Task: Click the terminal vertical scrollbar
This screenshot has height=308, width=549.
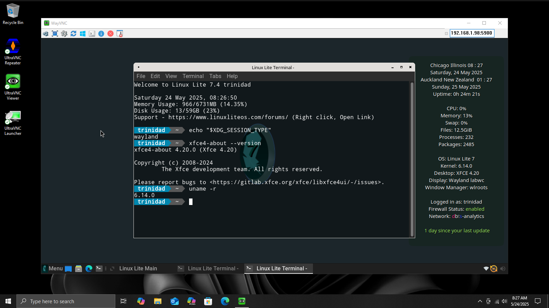Action: coord(412,159)
